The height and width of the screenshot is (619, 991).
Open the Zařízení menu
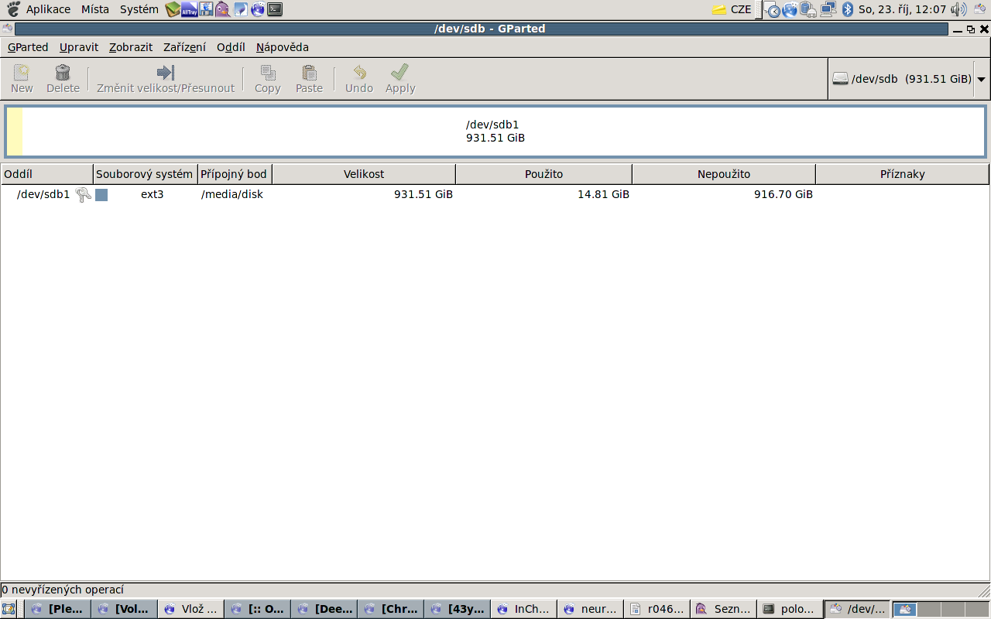(x=184, y=47)
